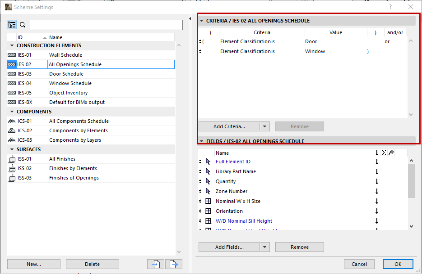Click the Add Fields button

[229, 247]
